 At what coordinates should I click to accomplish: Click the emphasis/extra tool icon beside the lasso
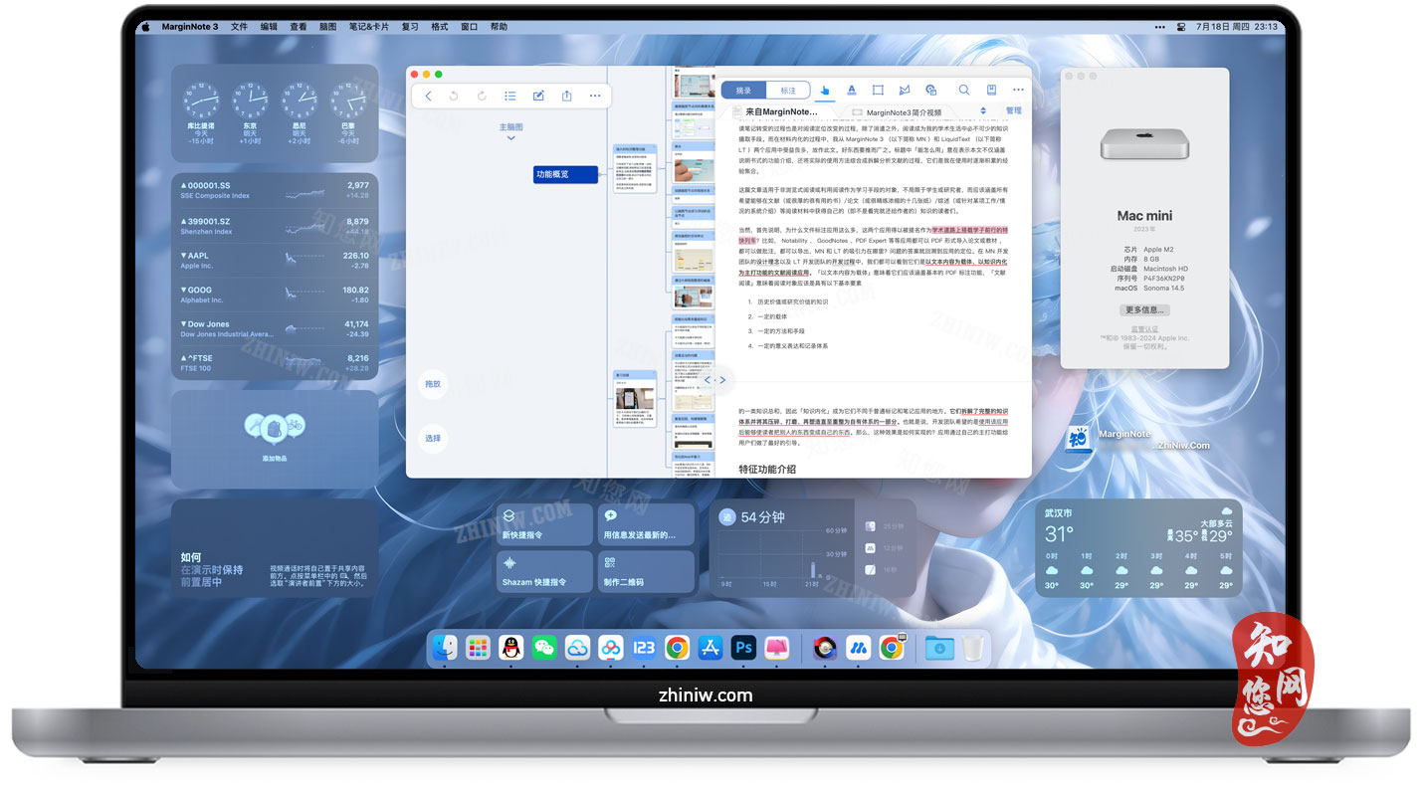point(930,90)
